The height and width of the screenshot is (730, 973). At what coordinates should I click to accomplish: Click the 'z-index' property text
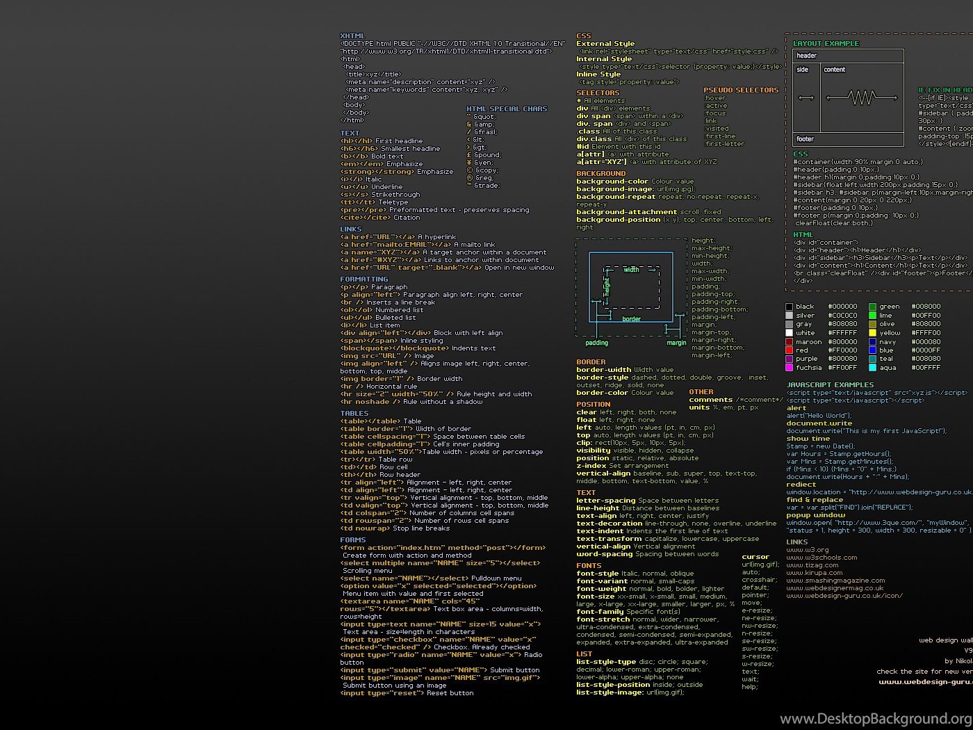tap(591, 467)
